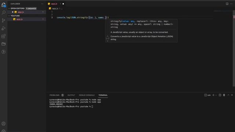Click the Problems count badge
Viewport: 235px width, 132px height.
62,95
